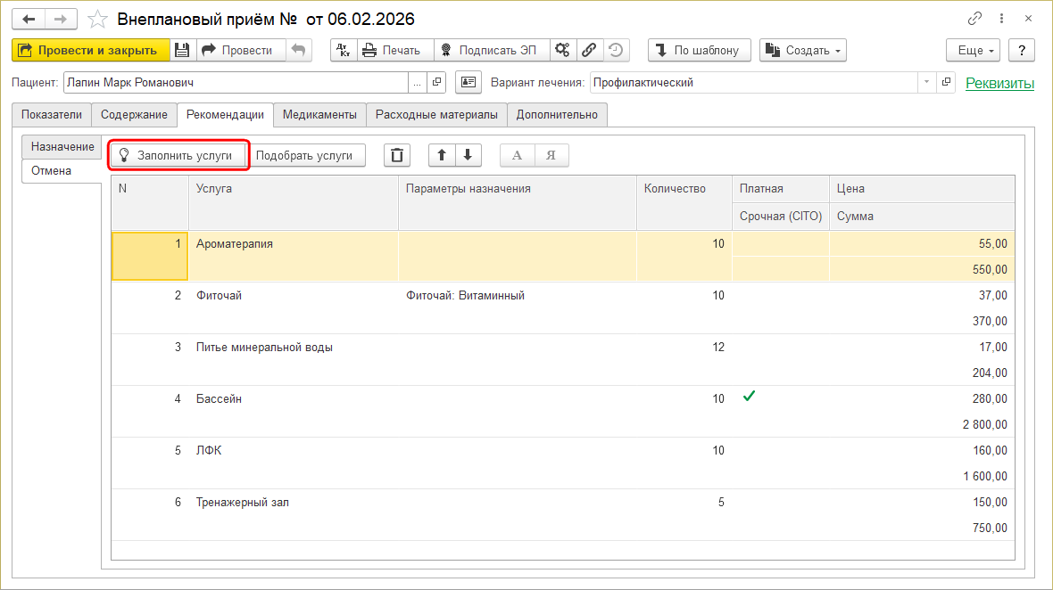Select the Рекомендации tab
The height and width of the screenshot is (590, 1053).
225,115
